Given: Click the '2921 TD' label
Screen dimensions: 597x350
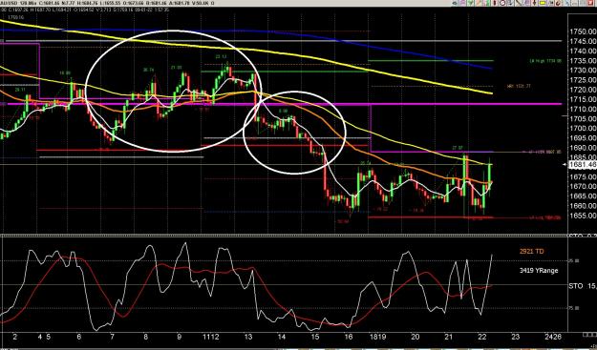Looking at the screenshot, I should point(531,251).
